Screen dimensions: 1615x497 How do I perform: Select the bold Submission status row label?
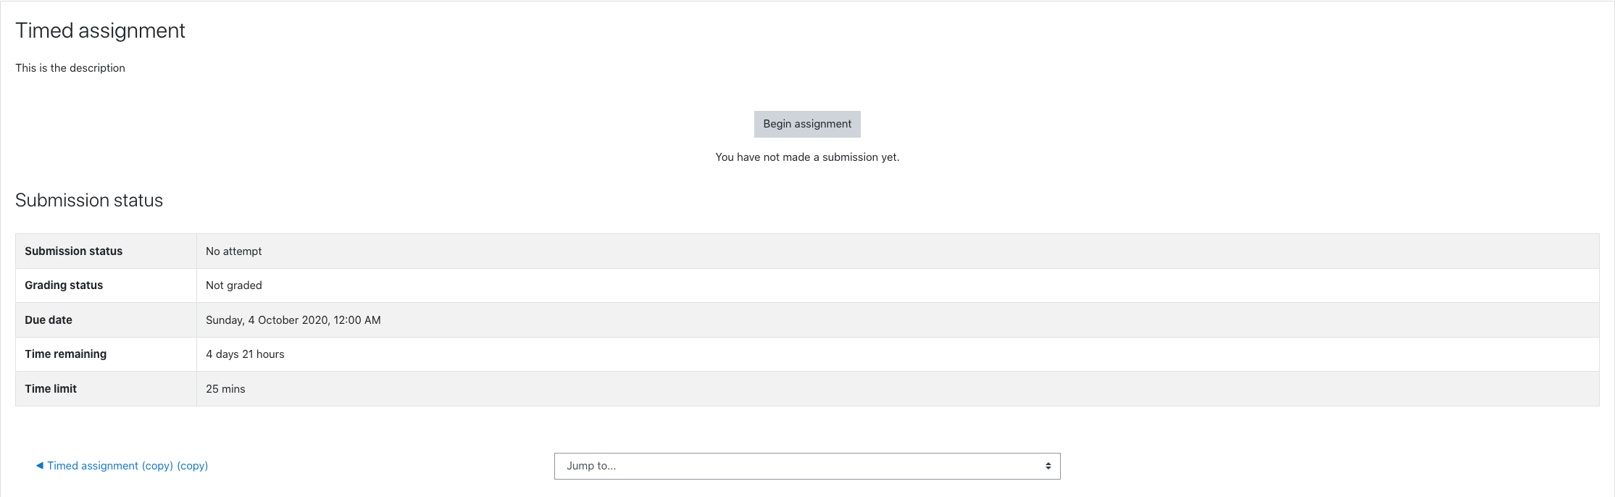click(x=74, y=251)
